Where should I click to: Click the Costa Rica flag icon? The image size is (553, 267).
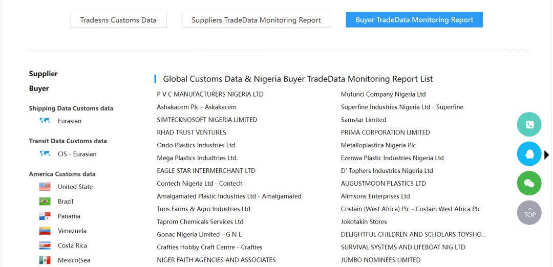45,246
